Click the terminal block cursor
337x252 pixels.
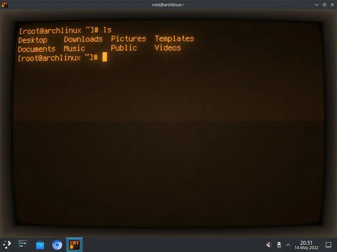(105, 57)
